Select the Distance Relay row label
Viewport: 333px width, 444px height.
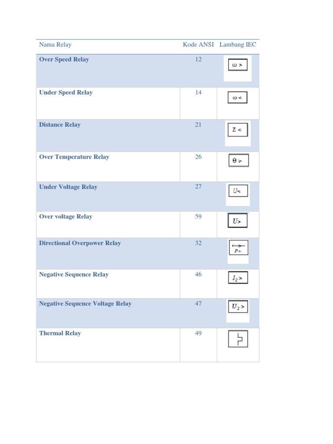point(60,125)
